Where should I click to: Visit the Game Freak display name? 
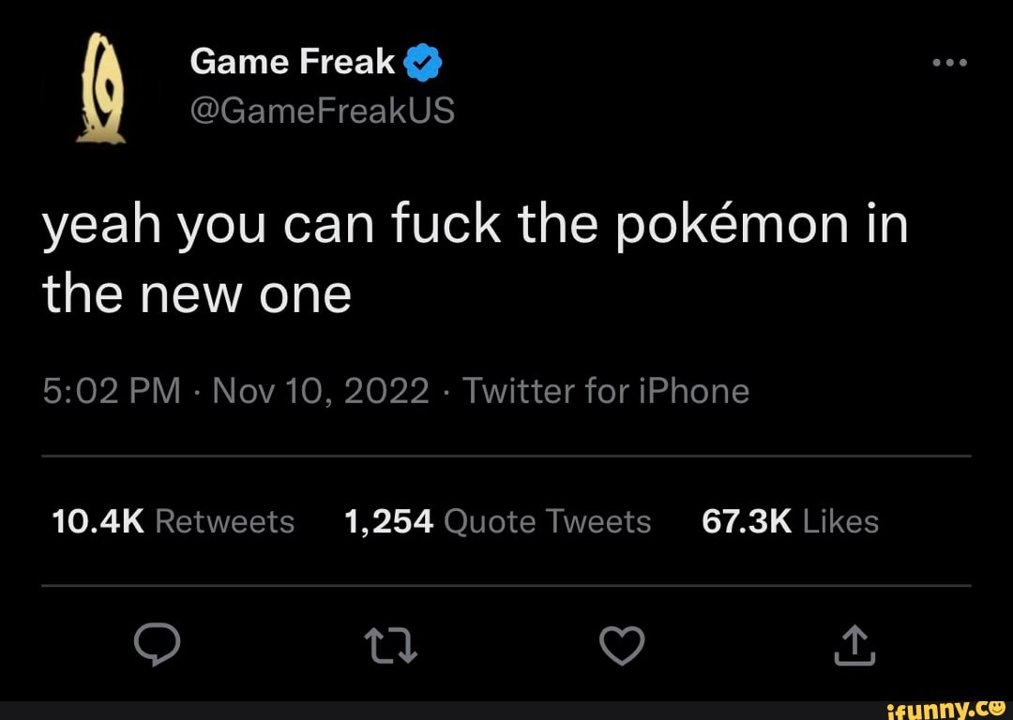click(292, 62)
